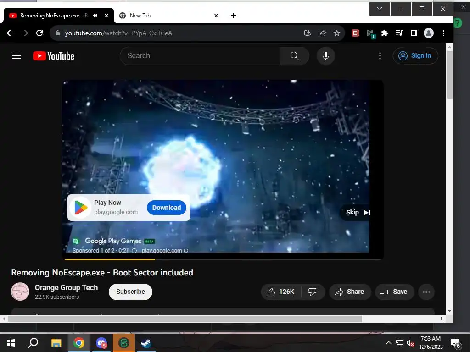Click the video title Removing NoEscape.exe
Image resolution: width=470 pixels, height=352 pixels.
tap(102, 272)
